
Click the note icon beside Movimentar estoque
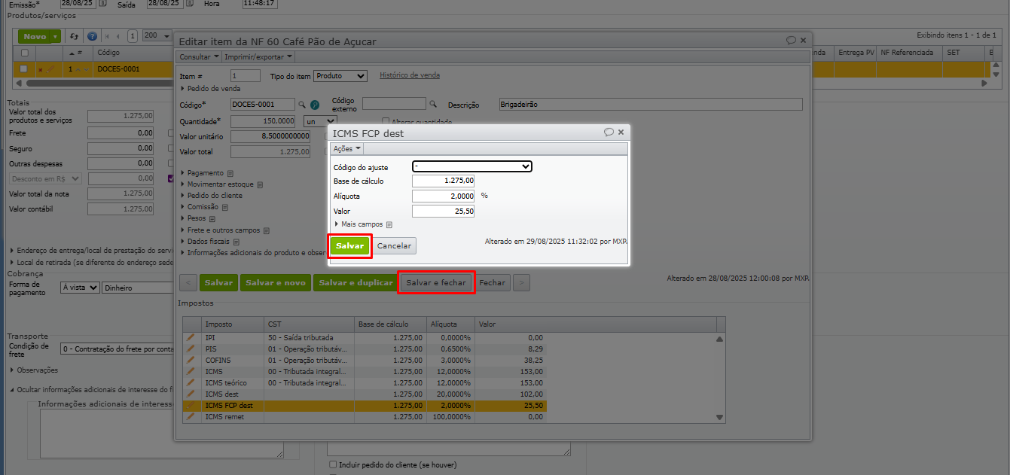point(260,184)
